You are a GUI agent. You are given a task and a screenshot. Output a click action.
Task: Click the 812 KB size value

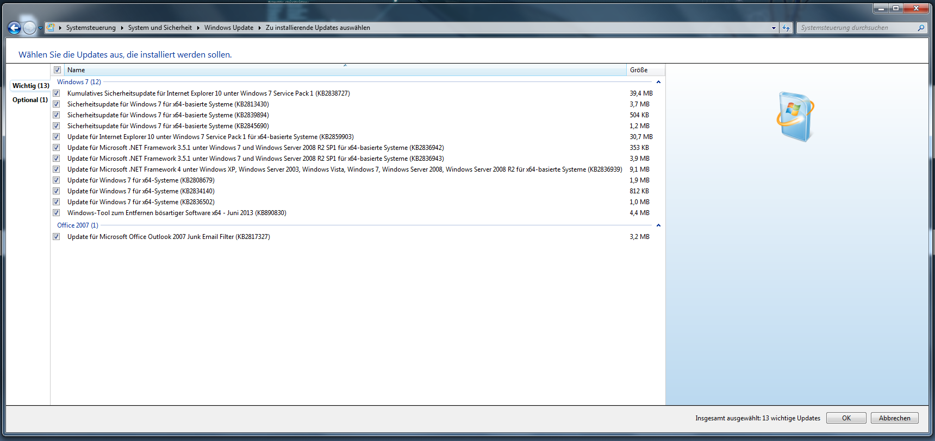[639, 191]
